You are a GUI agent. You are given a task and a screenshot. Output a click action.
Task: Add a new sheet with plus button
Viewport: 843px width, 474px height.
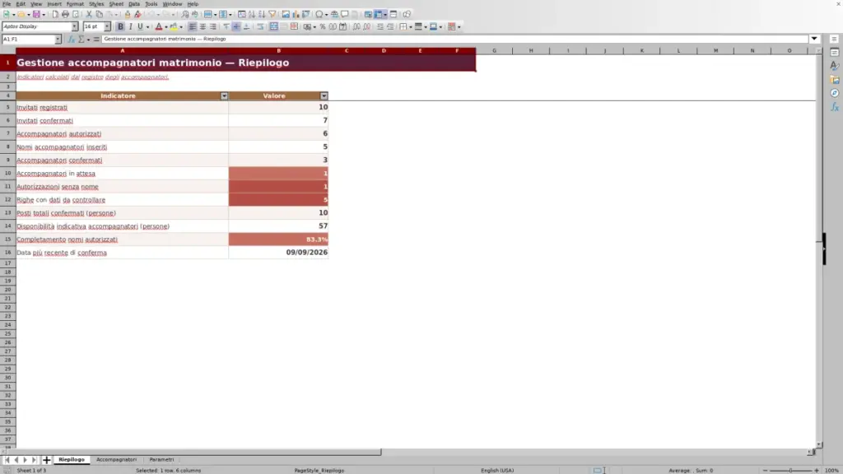[46, 460]
